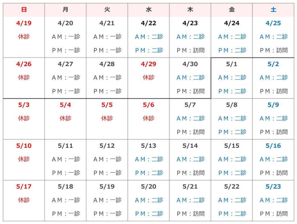Select the PM：訪問 entry on 5/21

[x=190, y=214]
